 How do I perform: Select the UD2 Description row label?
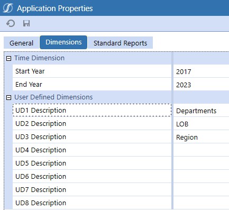(92, 124)
